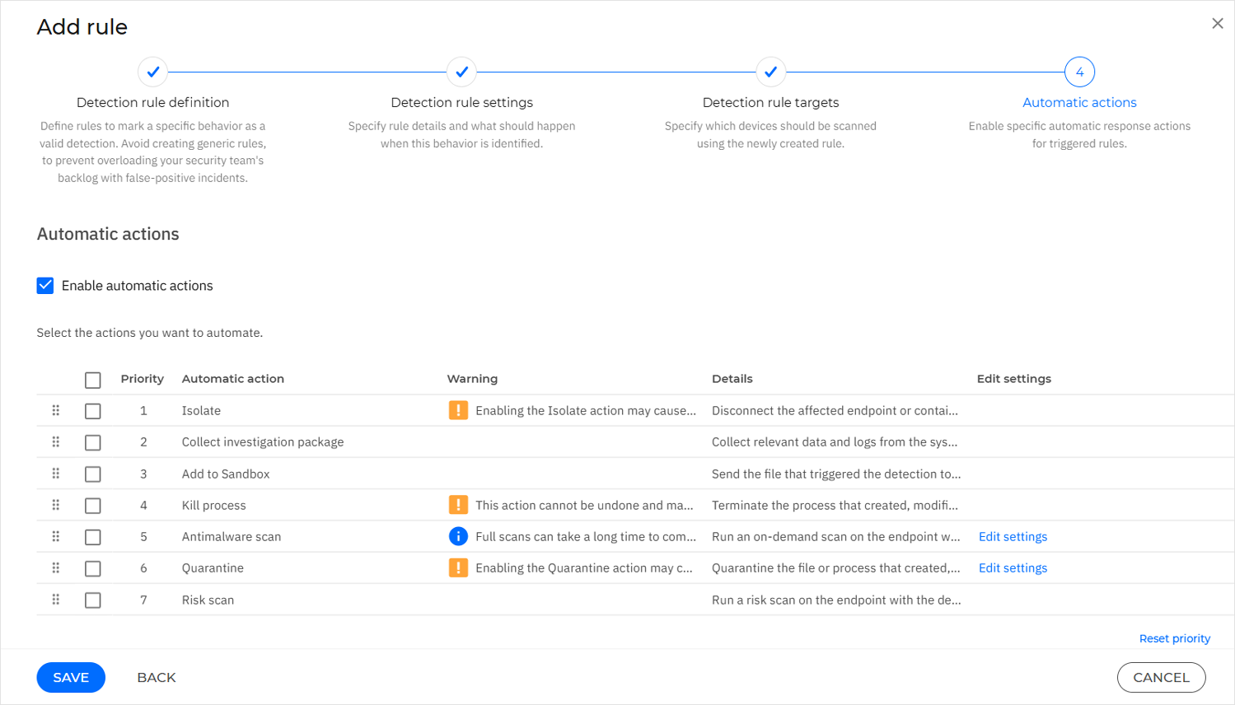This screenshot has height=705, width=1235.
Task: Click the blue info icon for Antimalware scan
Action: [x=458, y=536]
